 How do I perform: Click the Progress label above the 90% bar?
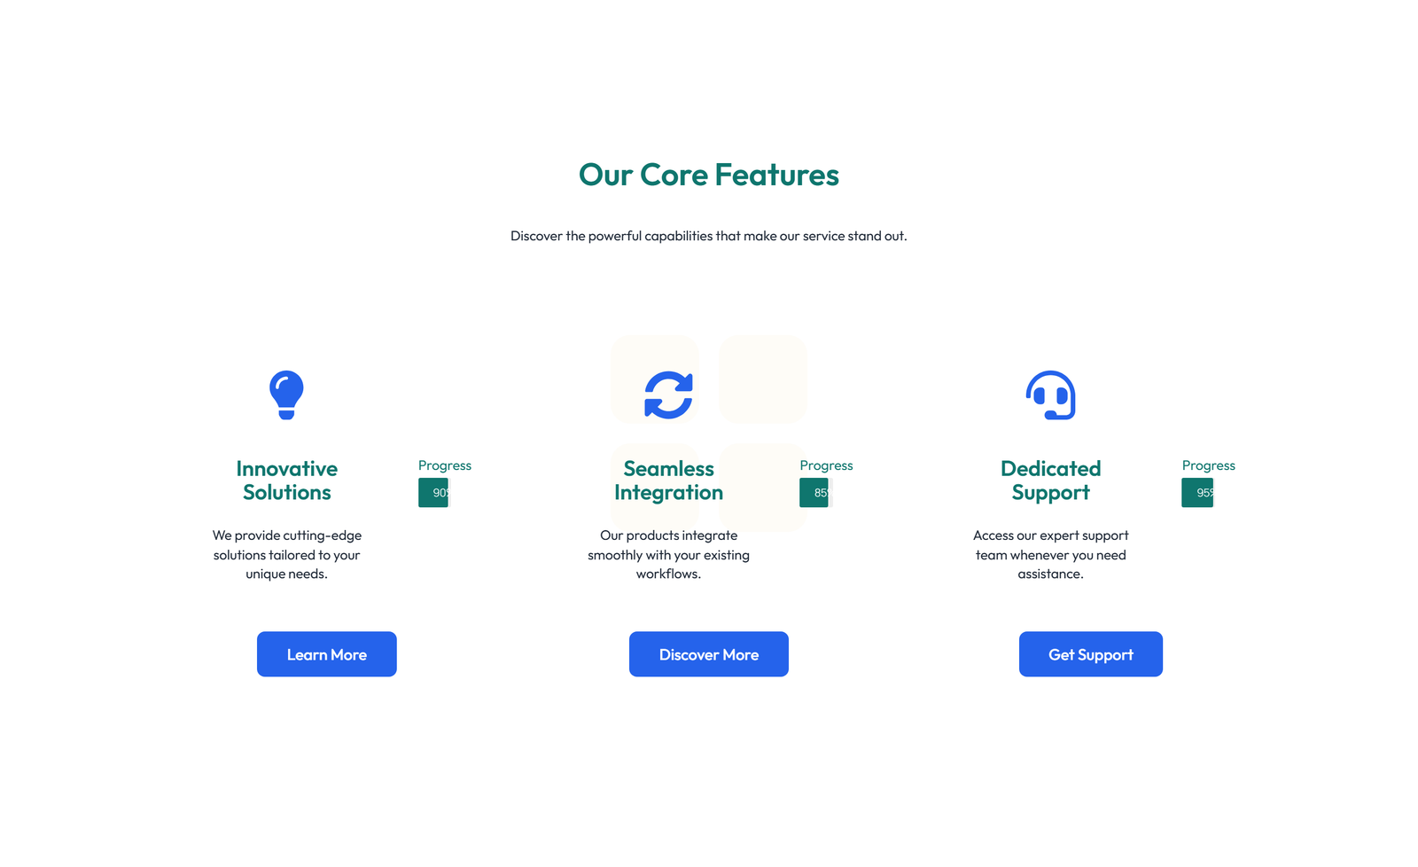(444, 465)
